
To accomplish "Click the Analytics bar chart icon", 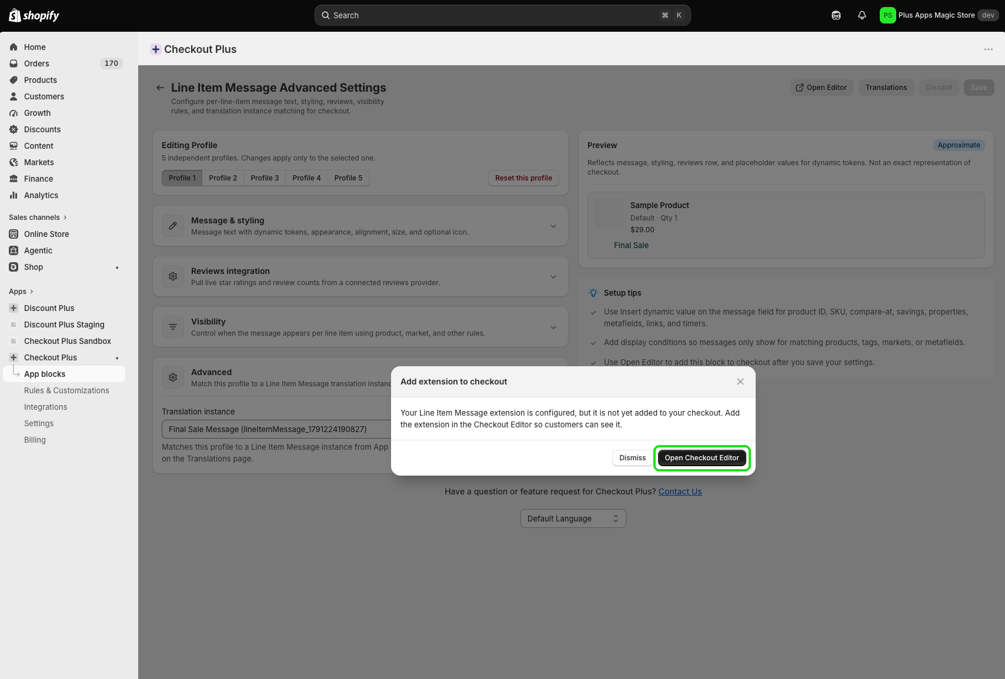I will click(14, 195).
